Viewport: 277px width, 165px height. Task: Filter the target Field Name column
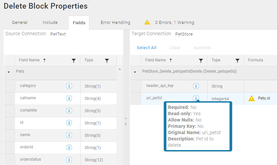(201, 61)
